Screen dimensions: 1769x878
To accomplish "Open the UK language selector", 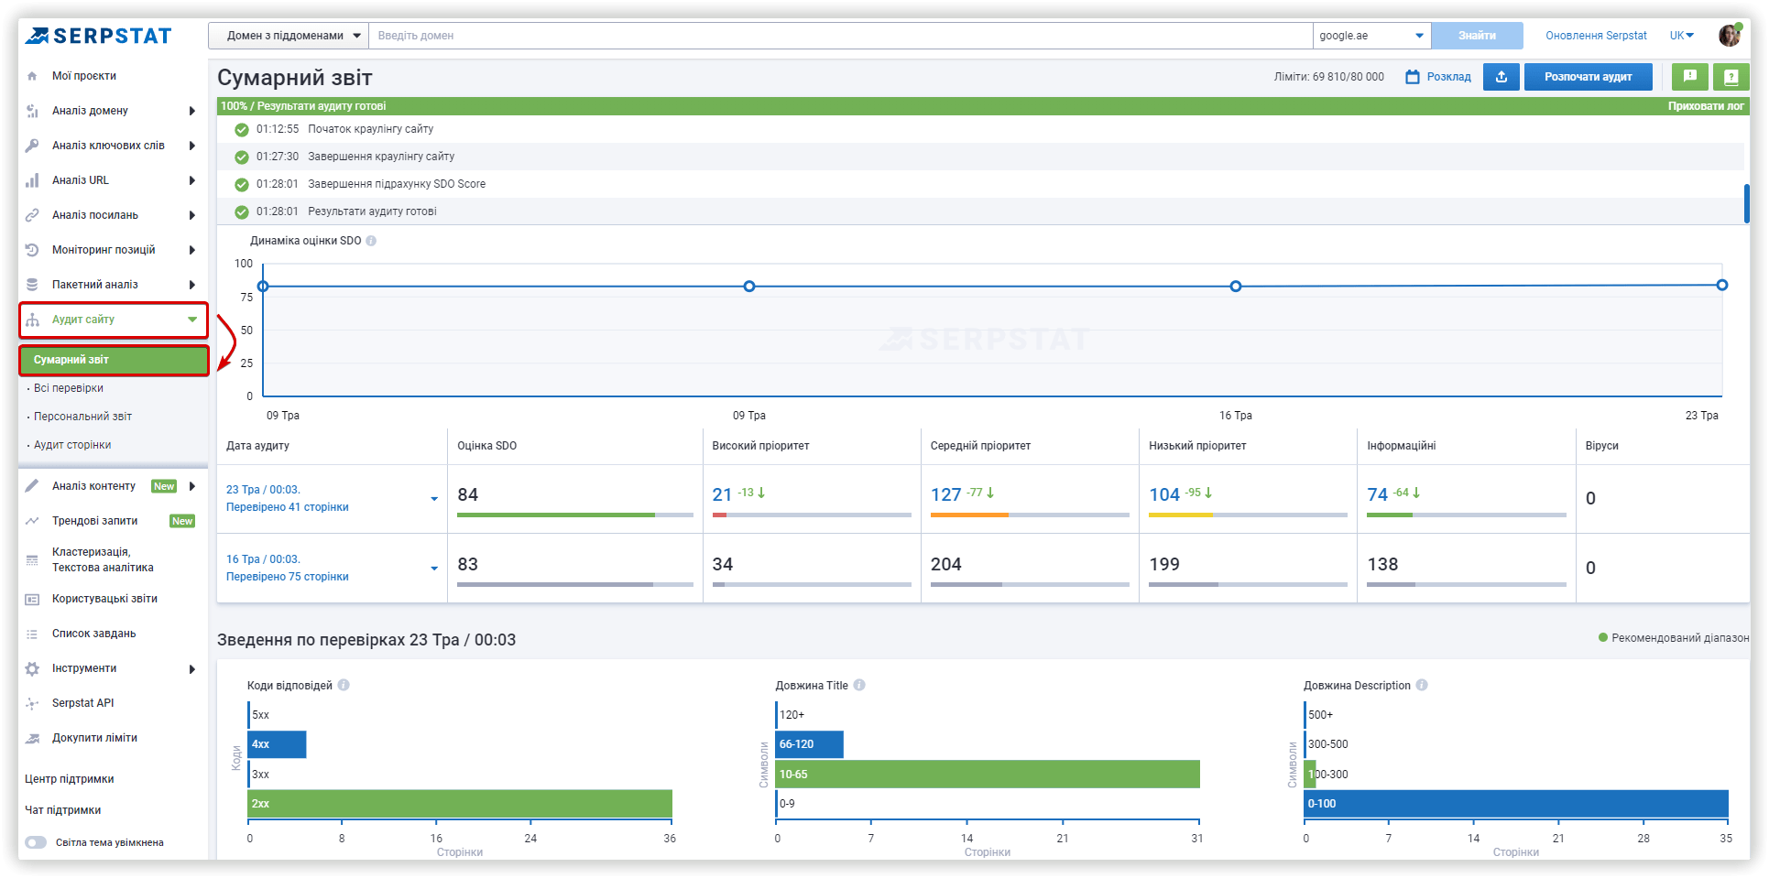I will (x=1681, y=36).
